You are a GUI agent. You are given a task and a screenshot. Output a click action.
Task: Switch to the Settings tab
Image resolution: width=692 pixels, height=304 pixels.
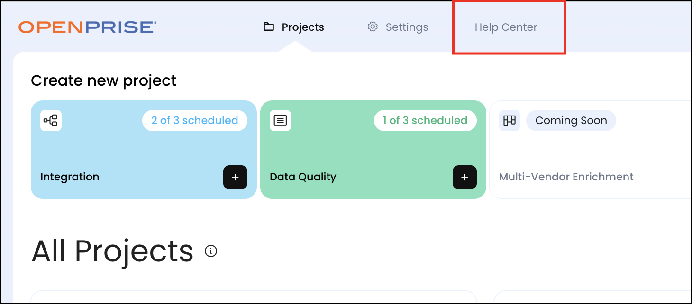coord(407,27)
